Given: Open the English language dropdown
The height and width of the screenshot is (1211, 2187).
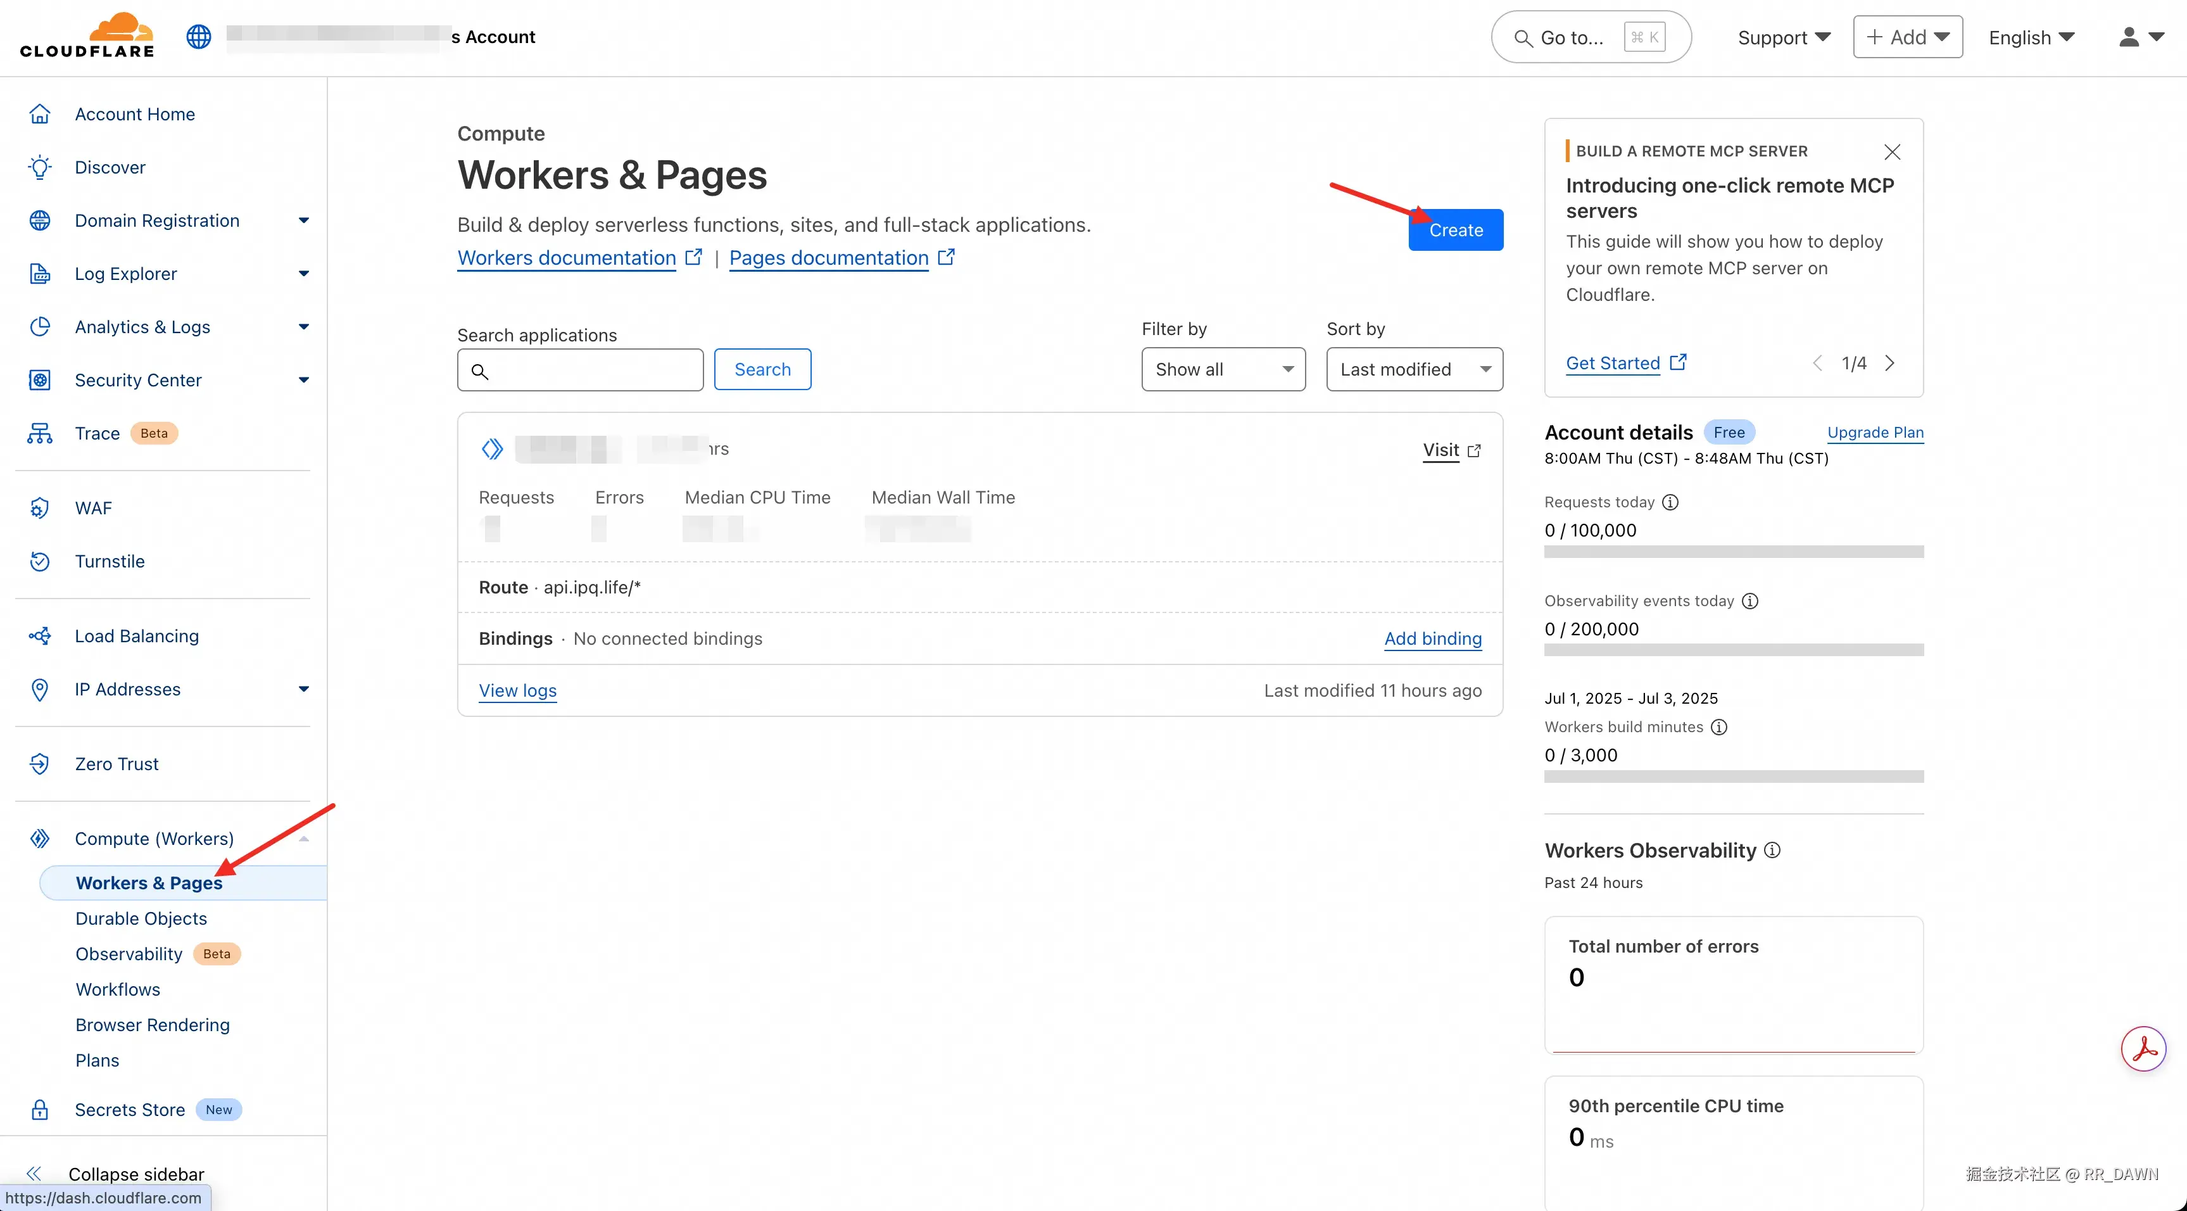Looking at the screenshot, I should pos(2032,37).
